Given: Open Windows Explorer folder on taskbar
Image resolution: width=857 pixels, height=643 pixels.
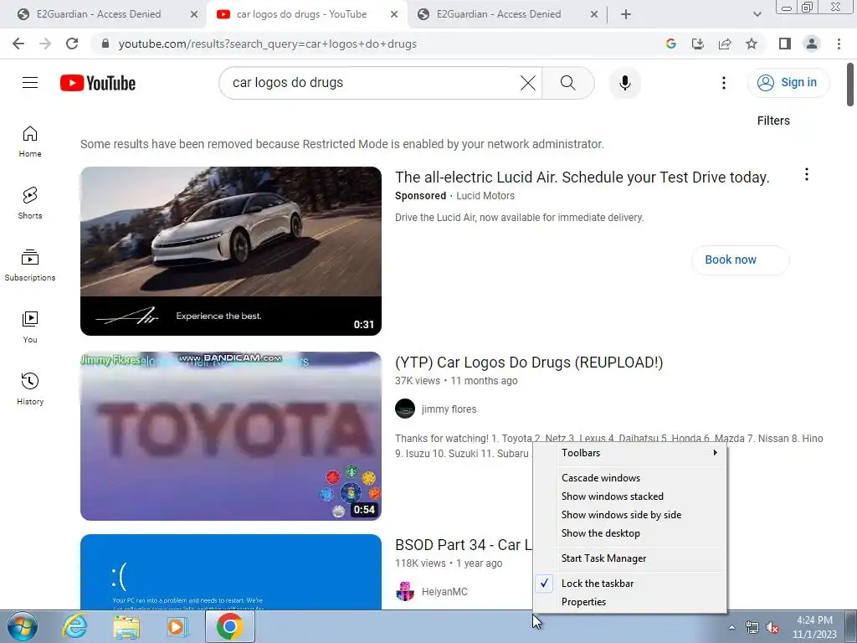Looking at the screenshot, I should pos(126,626).
